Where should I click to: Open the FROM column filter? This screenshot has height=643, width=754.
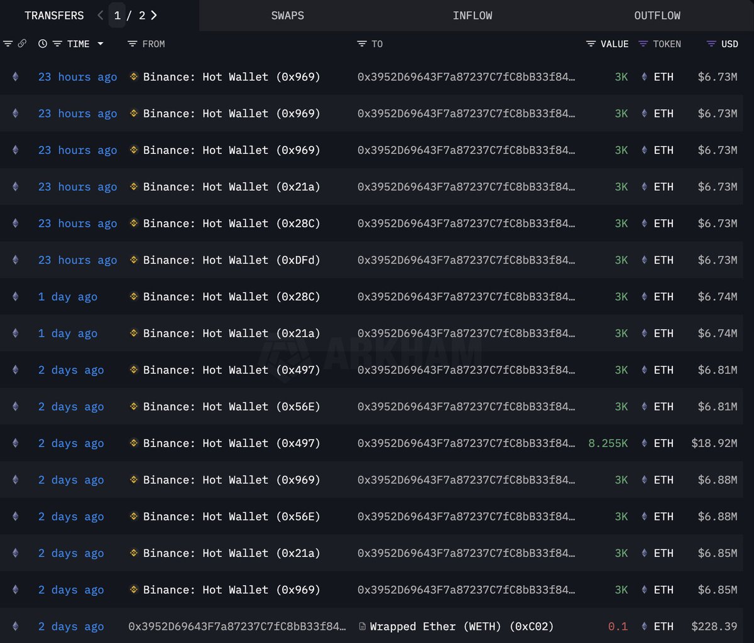(x=132, y=44)
